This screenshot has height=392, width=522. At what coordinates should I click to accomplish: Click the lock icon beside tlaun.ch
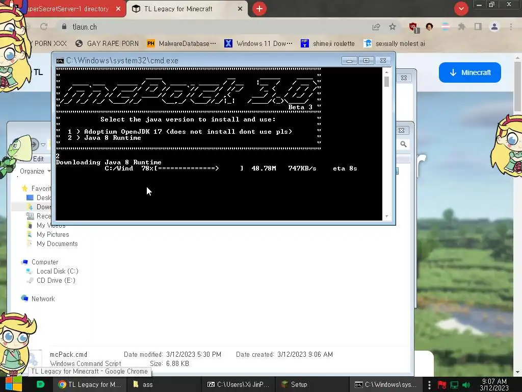click(64, 27)
